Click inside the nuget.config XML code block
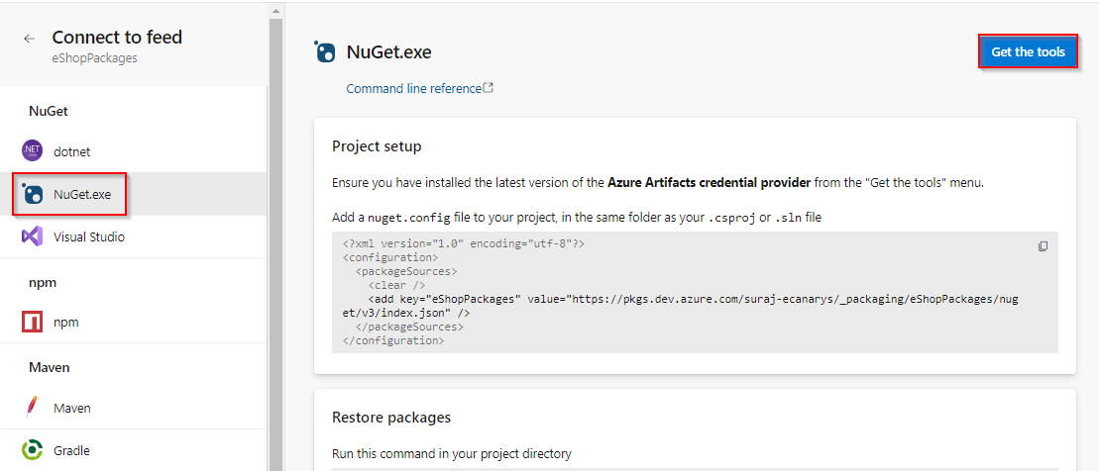 (x=695, y=293)
